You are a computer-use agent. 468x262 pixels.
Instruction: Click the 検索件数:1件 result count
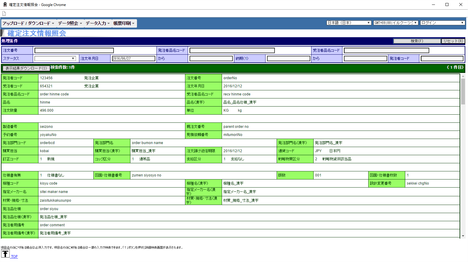(x=63, y=68)
